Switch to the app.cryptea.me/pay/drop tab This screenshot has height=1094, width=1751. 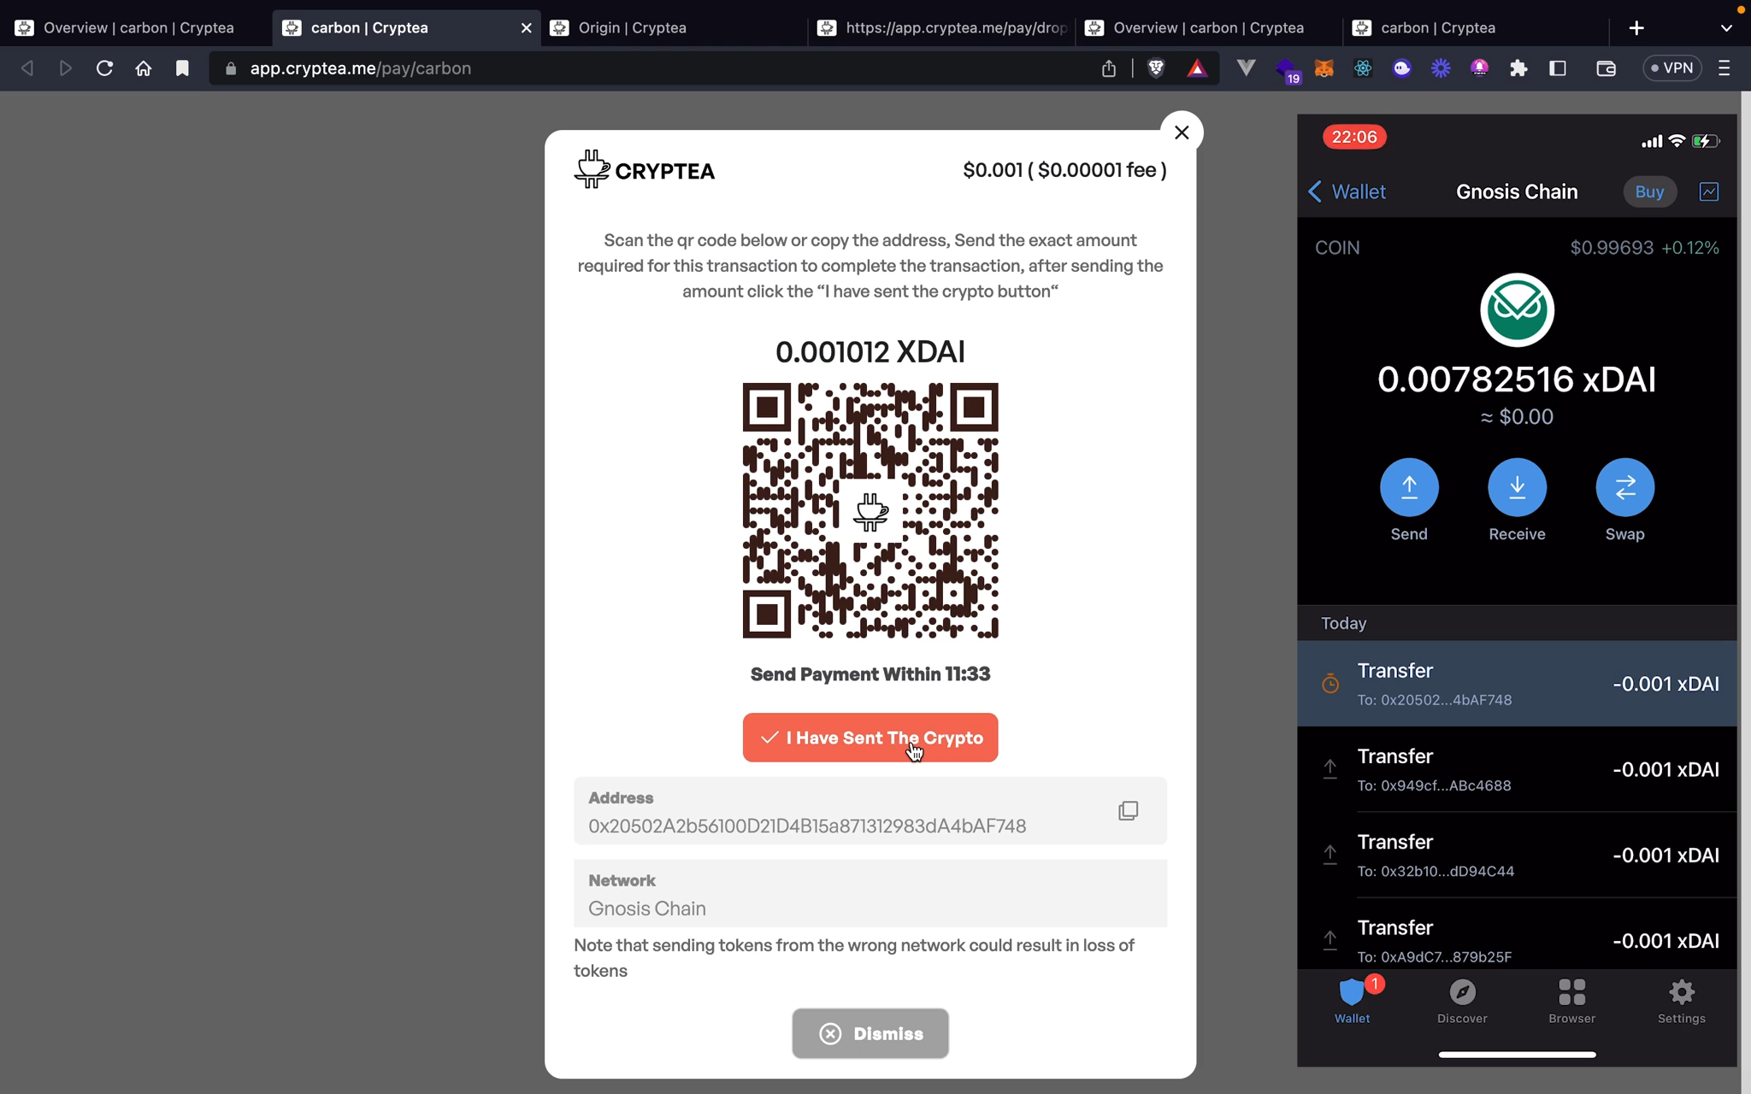pos(940,27)
